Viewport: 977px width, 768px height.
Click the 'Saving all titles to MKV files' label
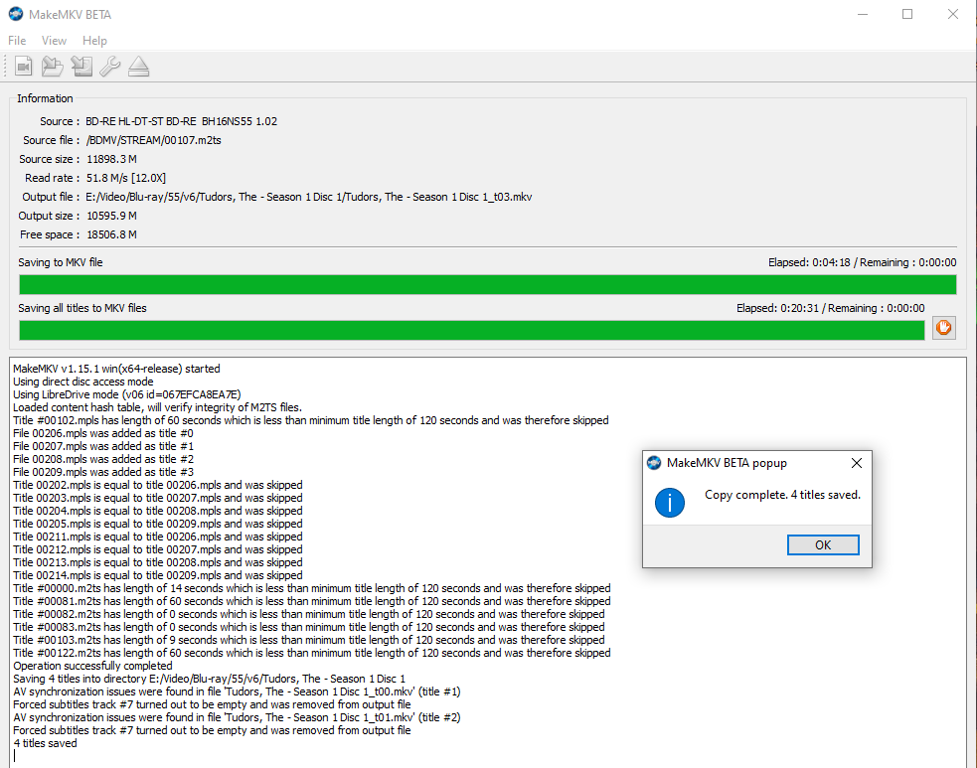click(x=82, y=308)
